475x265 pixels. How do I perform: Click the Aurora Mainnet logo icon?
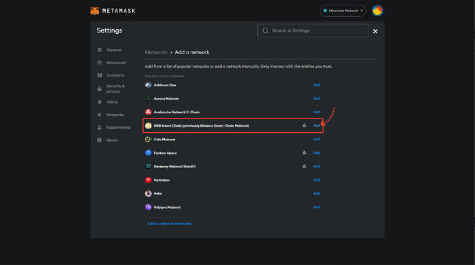tap(148, 99)
